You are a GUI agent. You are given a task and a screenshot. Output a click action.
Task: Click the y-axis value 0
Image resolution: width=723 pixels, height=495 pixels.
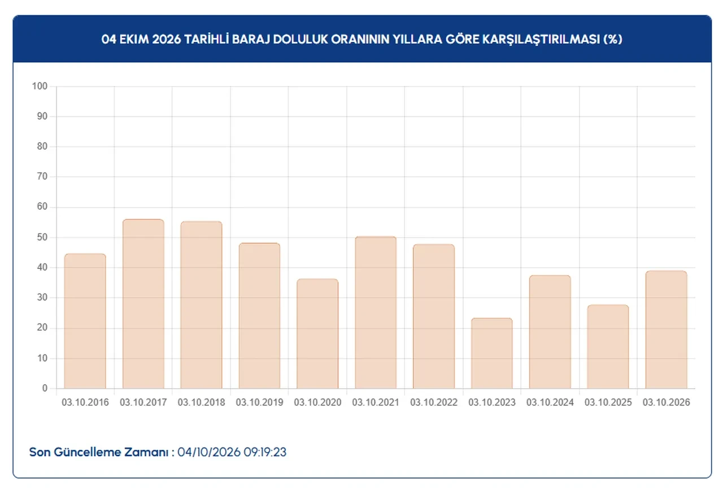(x=45, y=389)
